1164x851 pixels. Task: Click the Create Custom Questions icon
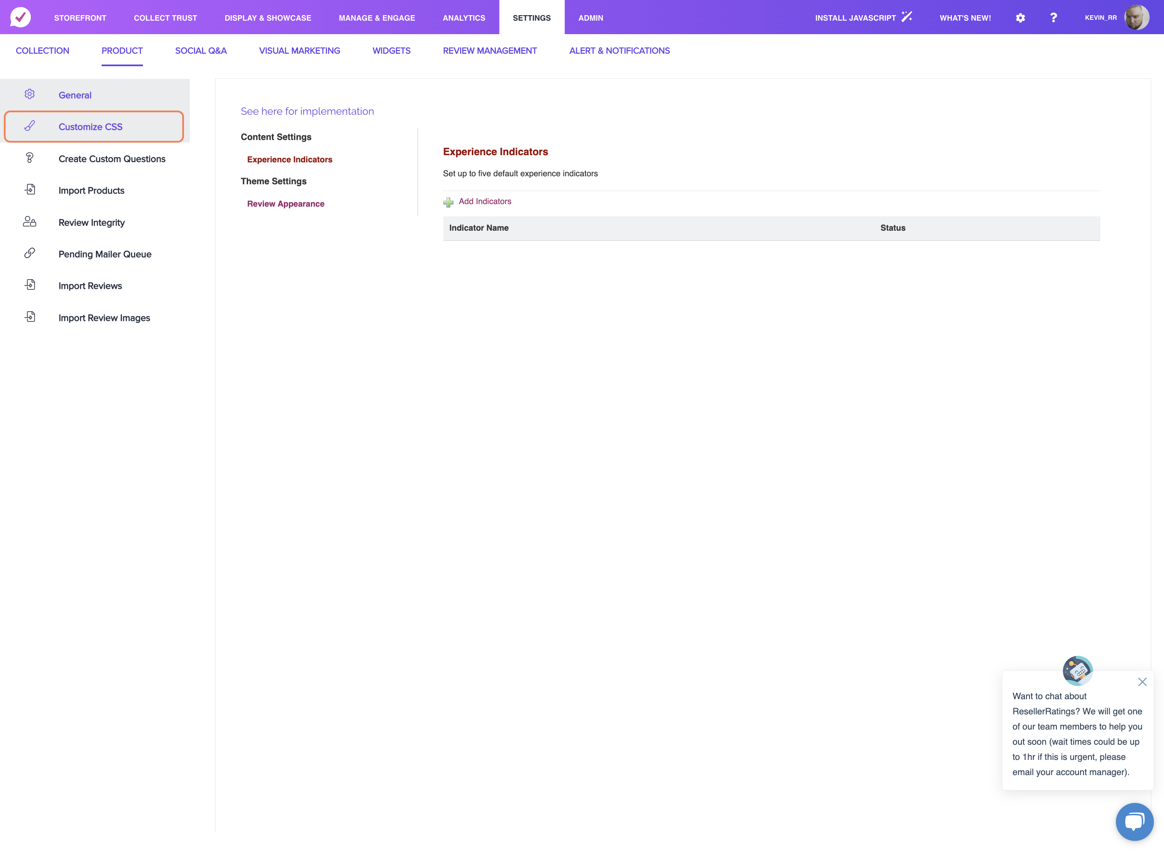coord(30,158)
